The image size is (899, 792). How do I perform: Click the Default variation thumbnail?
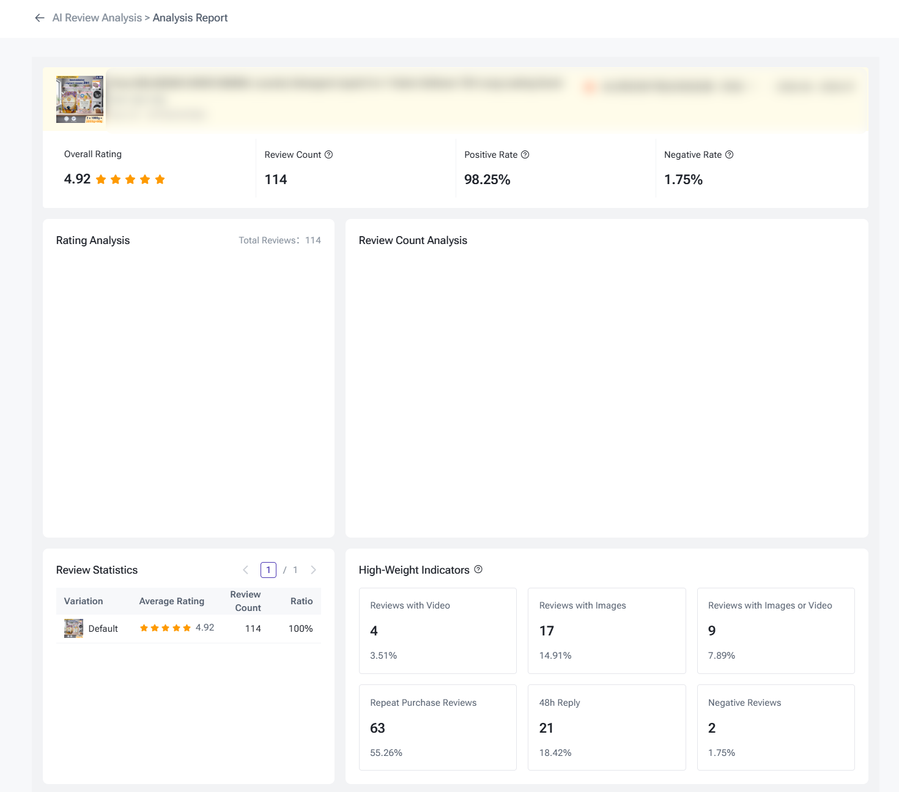click(73, 628)
